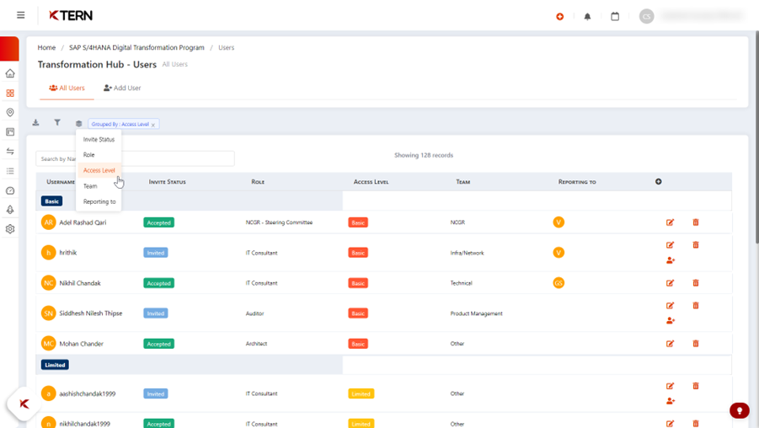Delete Nikhil Chandak's user record

click(x=696, y=283)
